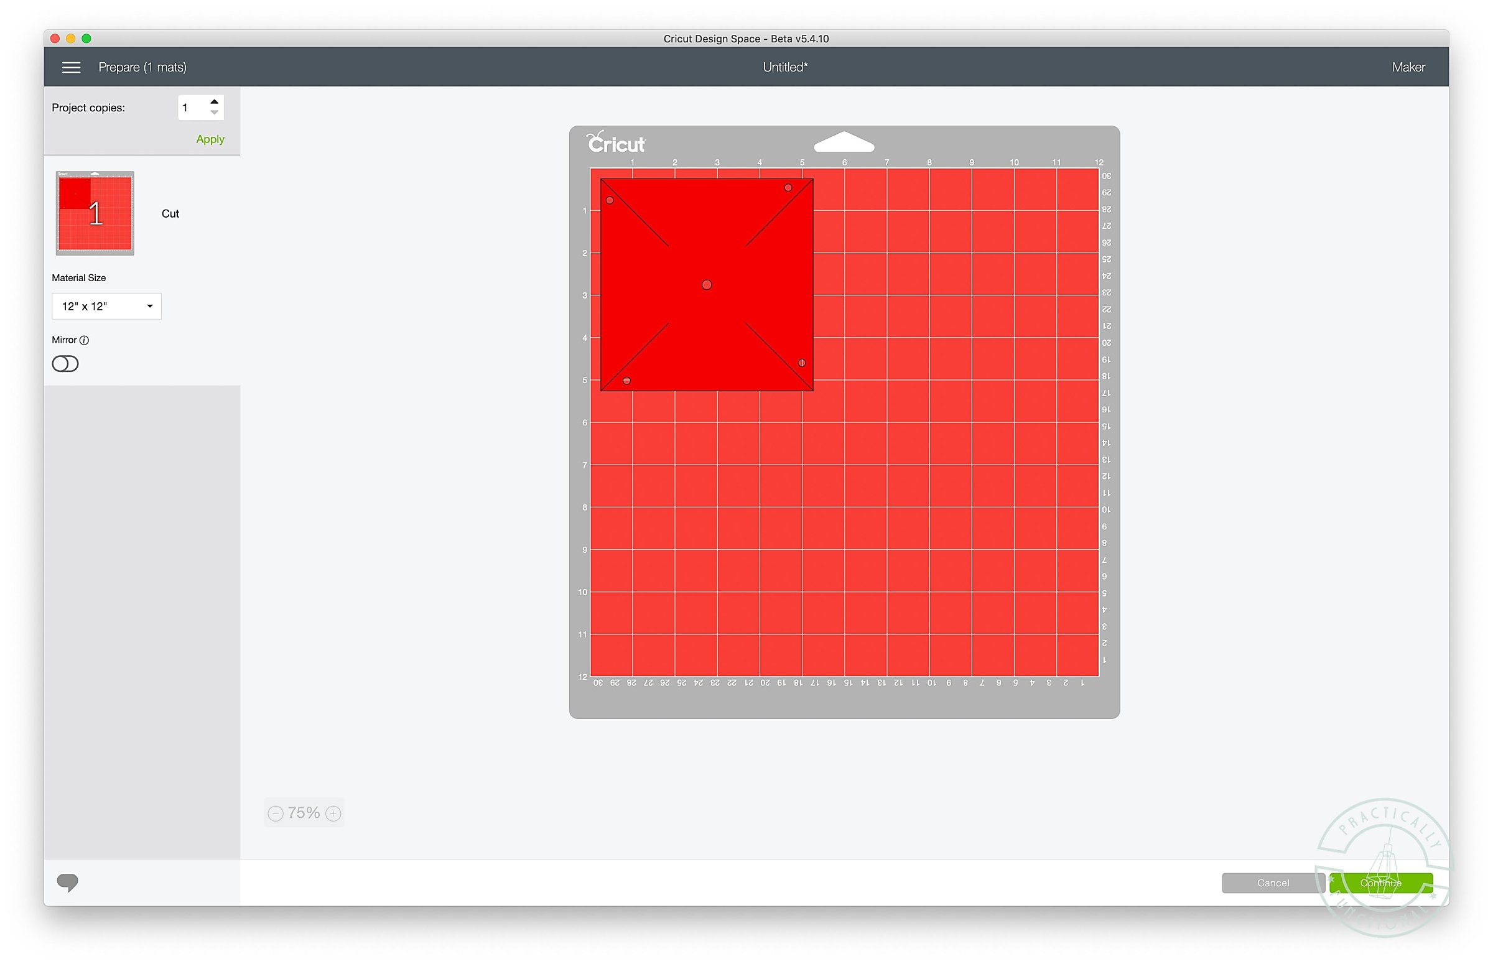1493x964 pixels.
Task: Click the zoom out minus icon
Action: (x=276, y=813)
